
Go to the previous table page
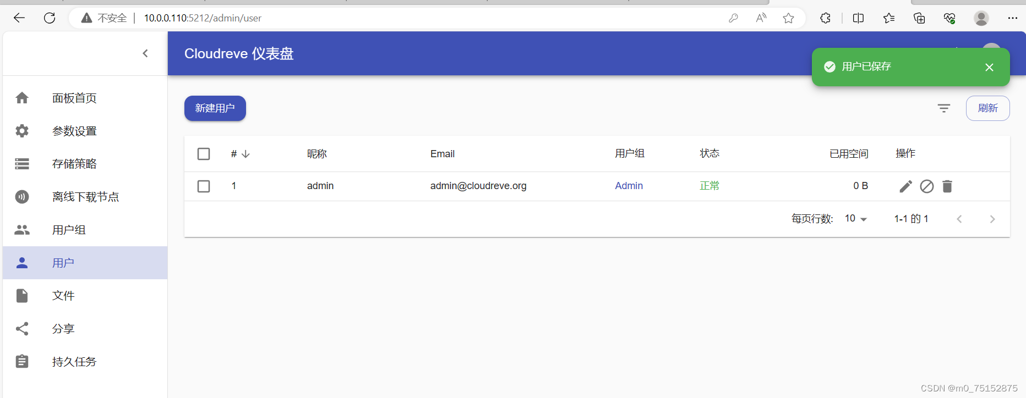[x=959, y=219]
